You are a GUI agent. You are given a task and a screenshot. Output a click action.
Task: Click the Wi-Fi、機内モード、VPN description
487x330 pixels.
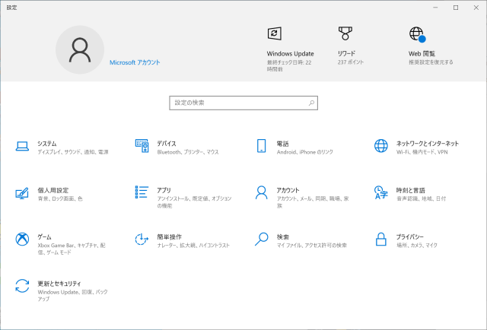pos(422,152)
